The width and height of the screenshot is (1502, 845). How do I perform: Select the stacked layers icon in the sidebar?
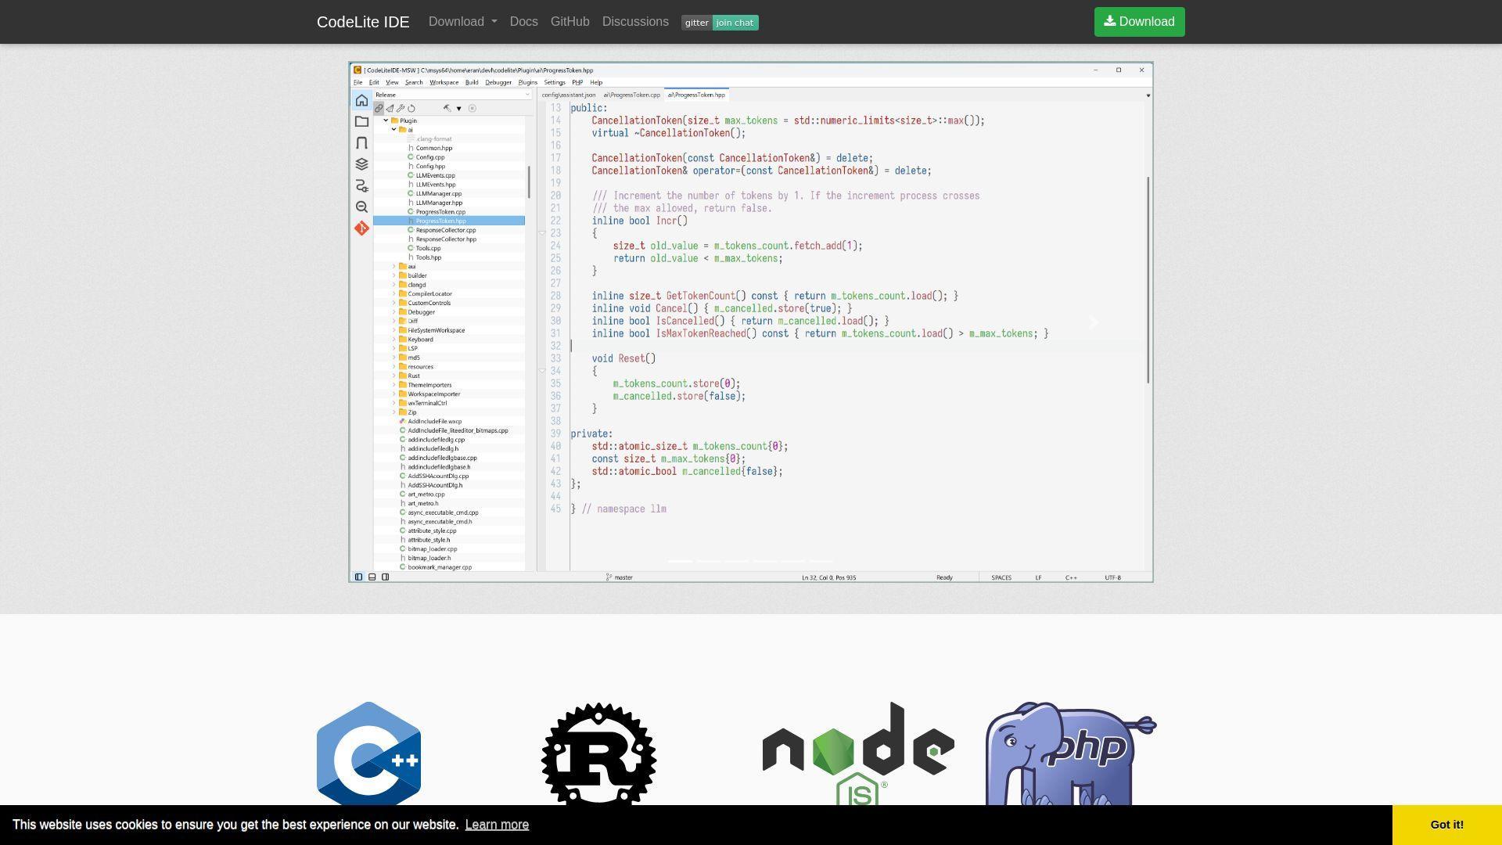pos(361,164)
